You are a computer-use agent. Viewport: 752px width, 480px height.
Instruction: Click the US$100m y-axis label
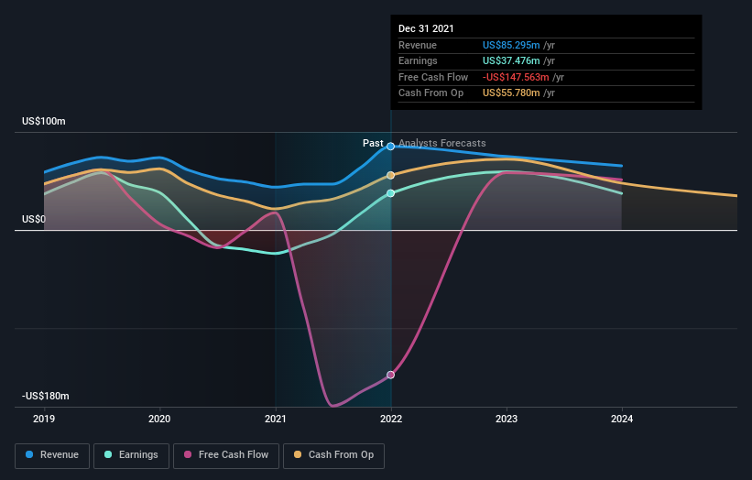tap(44, 121)
